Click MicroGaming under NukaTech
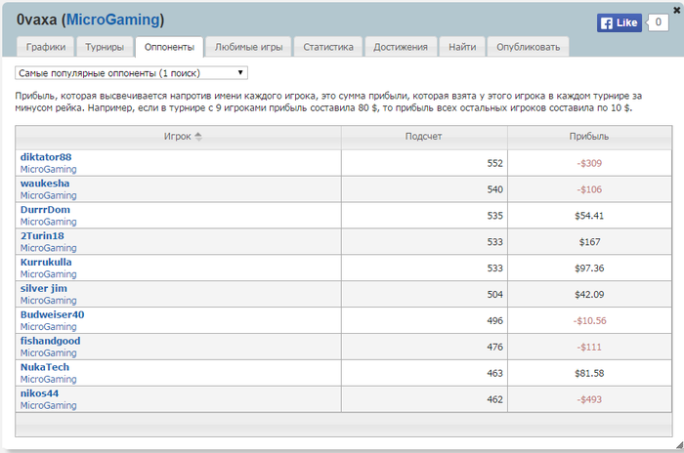 49,380
